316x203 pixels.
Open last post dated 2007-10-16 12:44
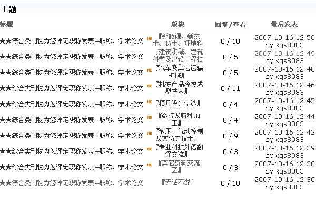pyautogui.click(x=284, y=117)
